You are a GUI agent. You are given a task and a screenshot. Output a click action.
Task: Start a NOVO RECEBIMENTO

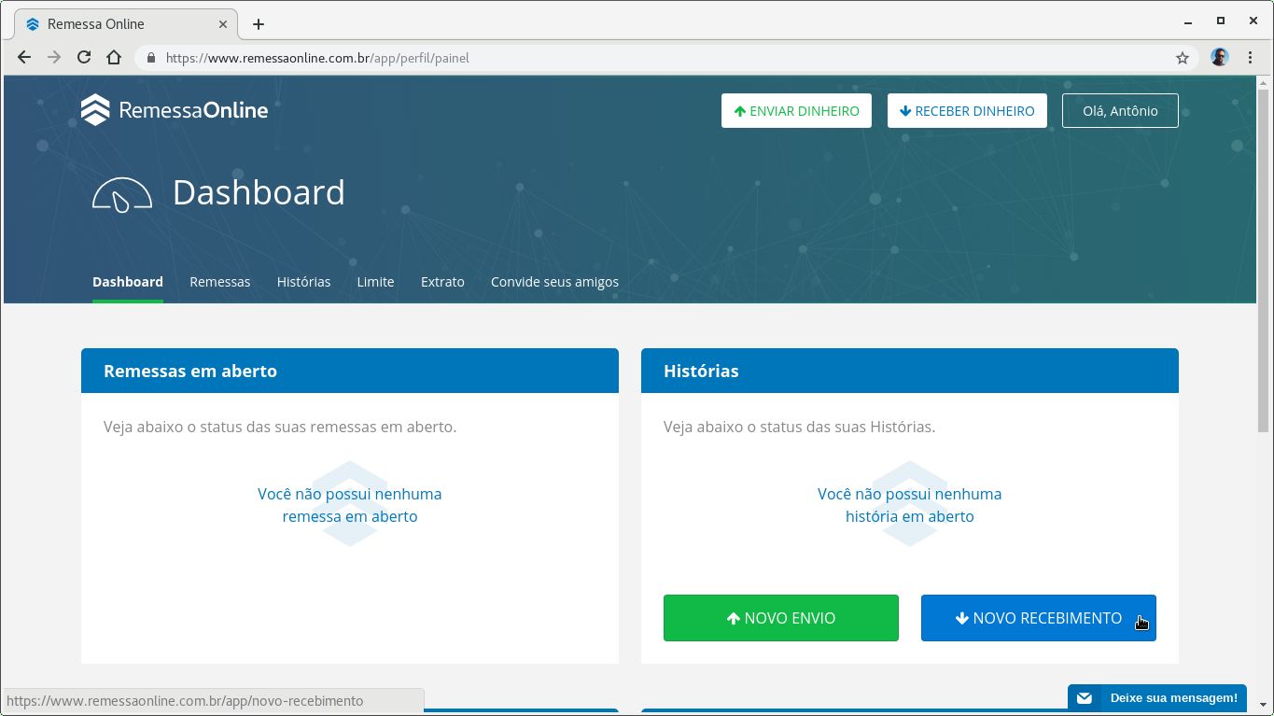coord(1039,618)
